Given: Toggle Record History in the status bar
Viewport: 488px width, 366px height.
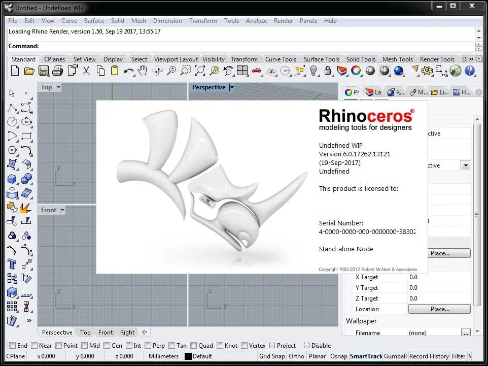Looking at the screenshot, I should point(429,356).
